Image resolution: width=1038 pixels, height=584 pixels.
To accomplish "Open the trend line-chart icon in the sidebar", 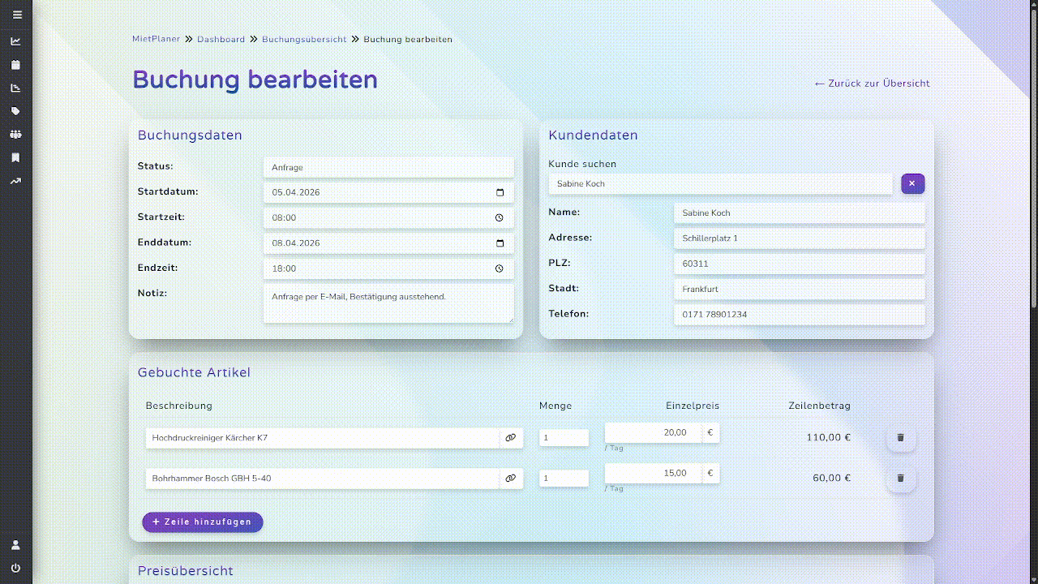I will pyautogui.click(x=16, y=181).
